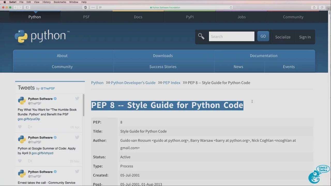
Task: Click the Safari sidebar toggle icon
Action: pyautogui.click(x=27, y=7)
